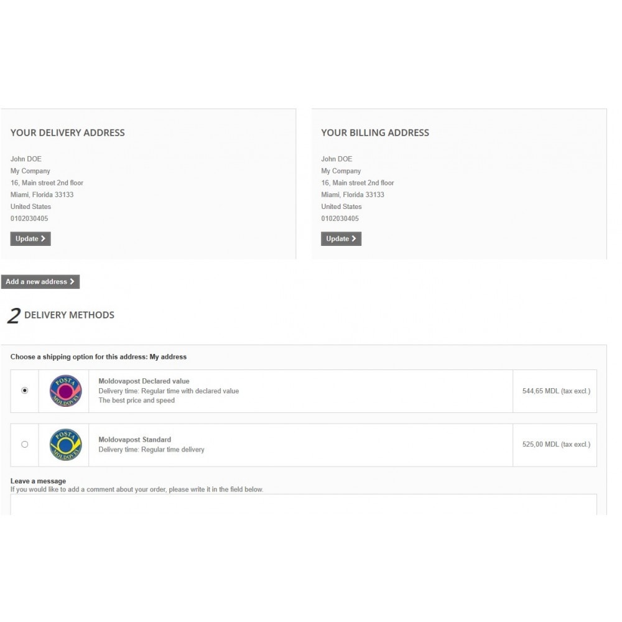Click chevron arrow on delivery address Update button
The width and height of the screenshot is (622, 622).
click(44, 238)
